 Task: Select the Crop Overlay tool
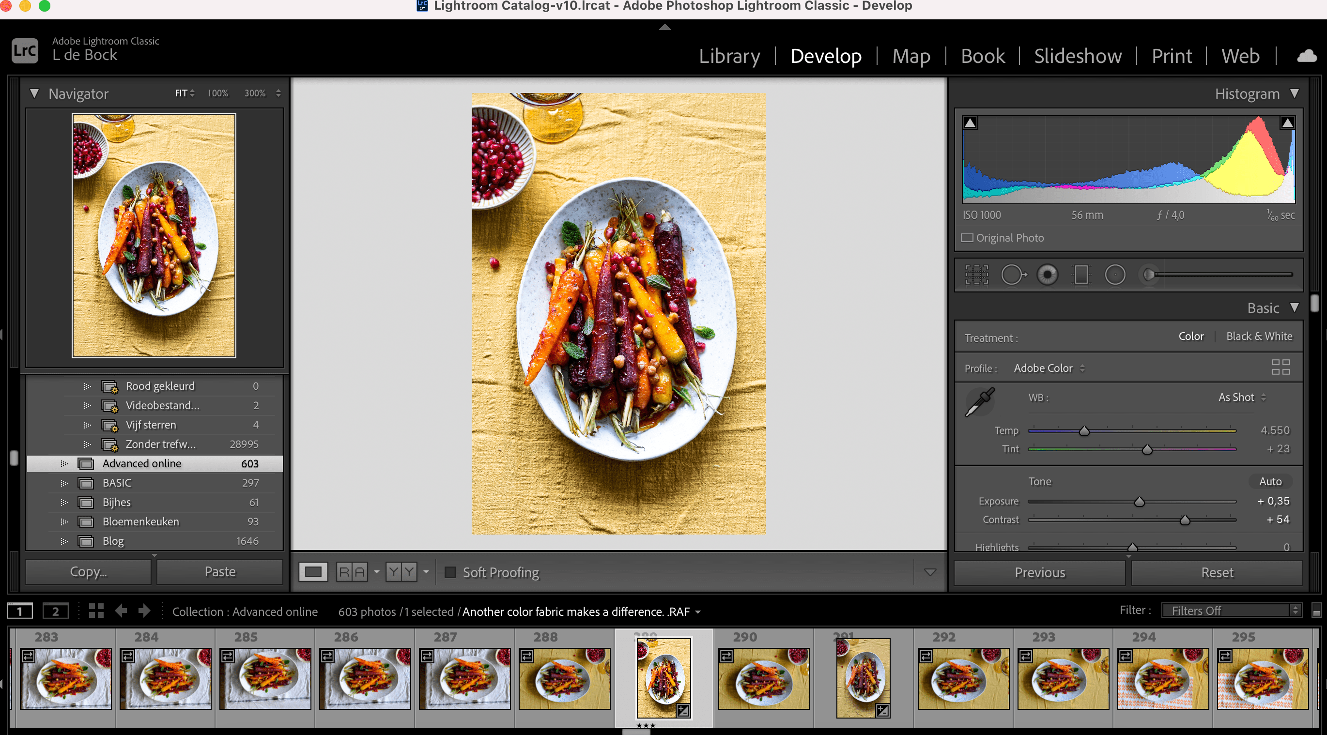pyautogui.click(x=976, y=275)
